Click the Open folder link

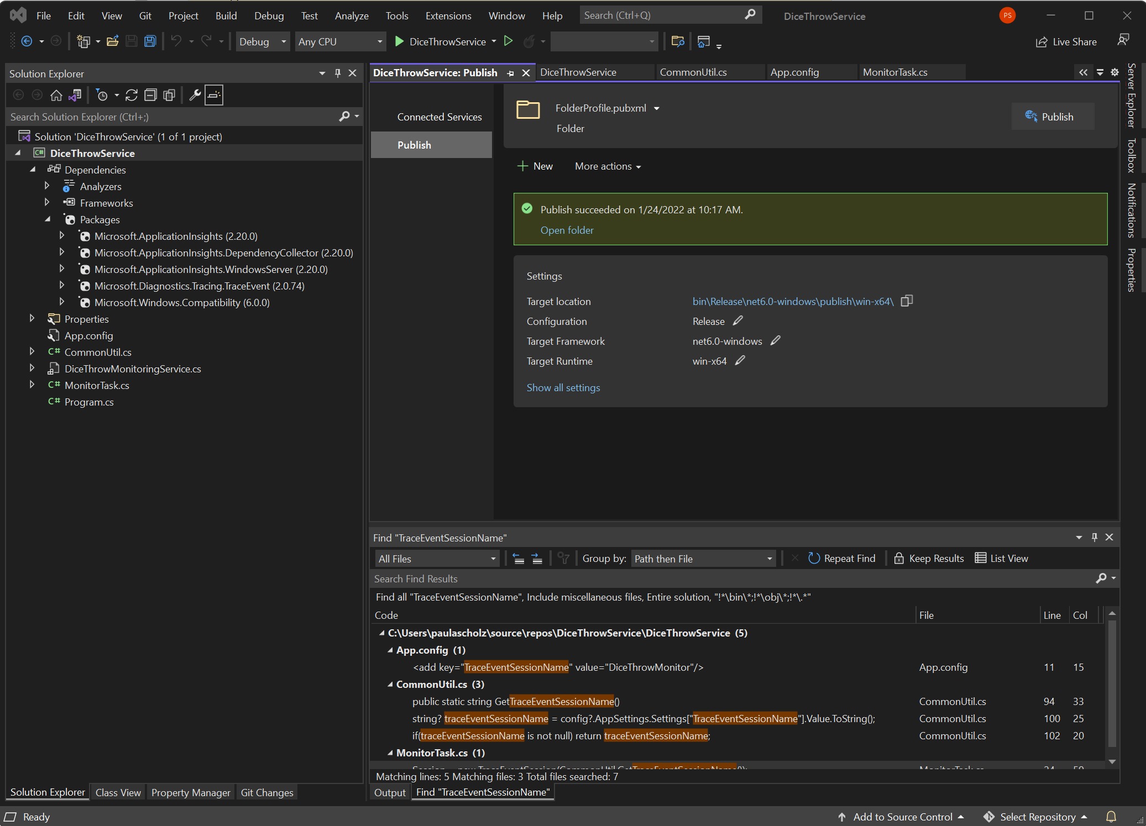567,230
